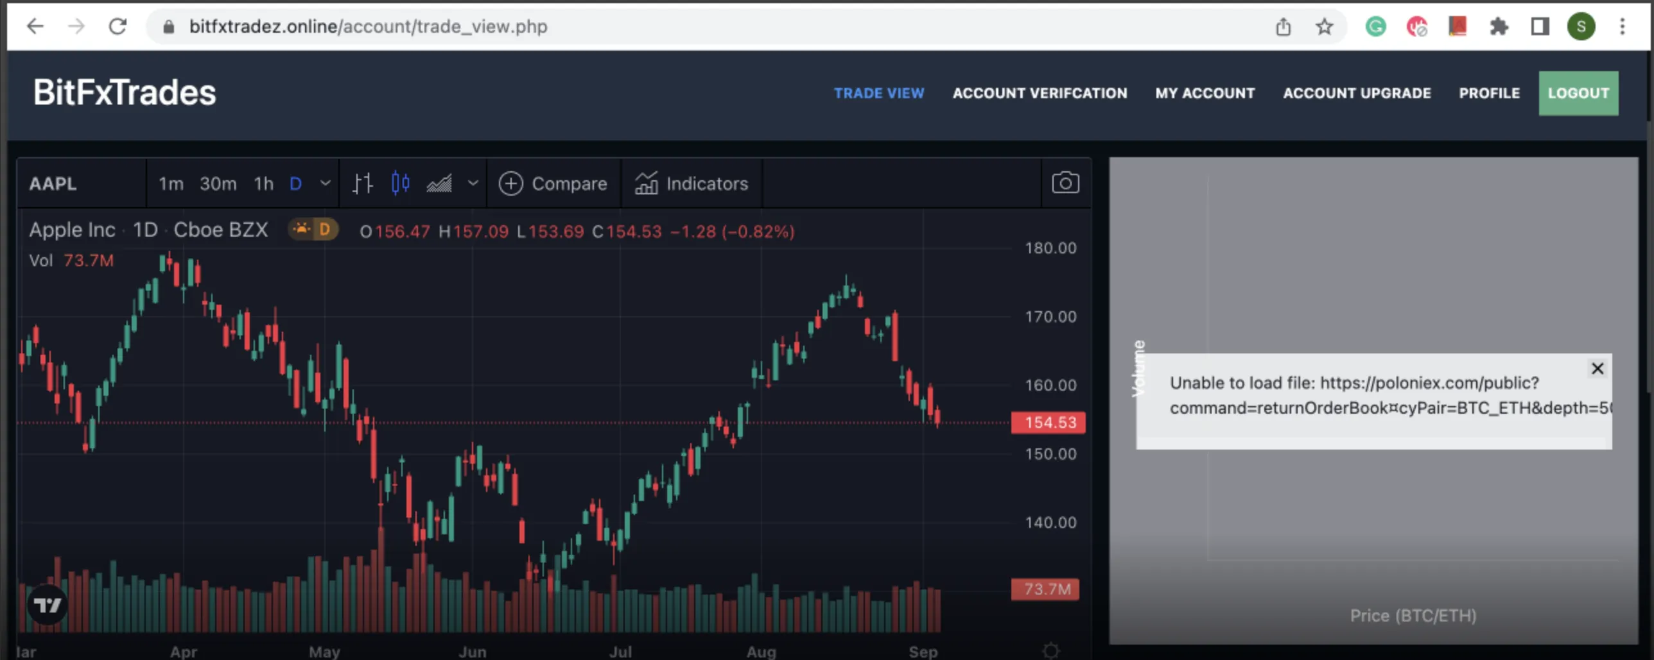1654x660 pixels.
Task: Click the O156.47 open value
Action: [394, 232]
